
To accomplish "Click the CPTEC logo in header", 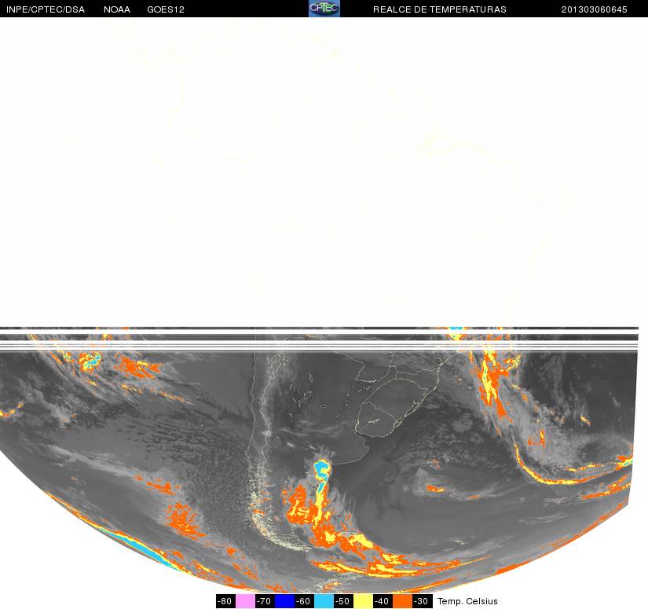I will pos(324,9).
